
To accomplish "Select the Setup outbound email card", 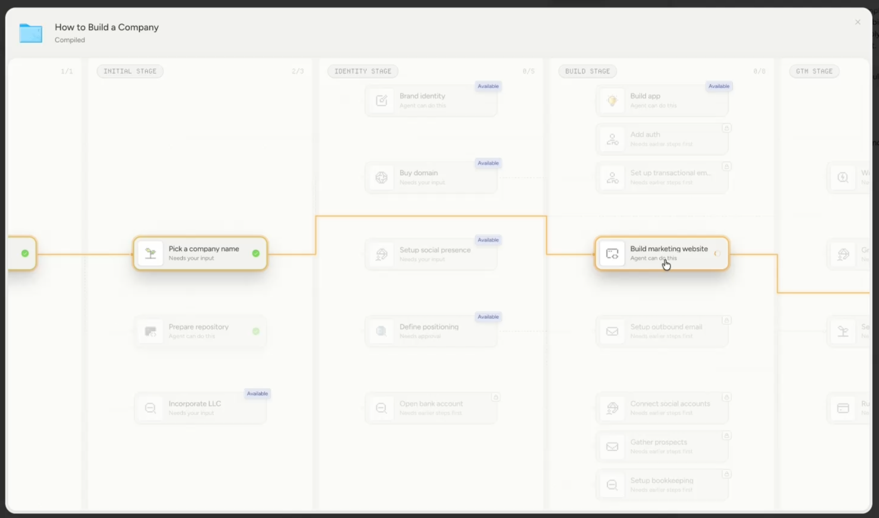I will click(x=662, y=331).
